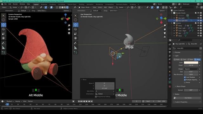203x114 pixels.
Task: Uncheck the Gnome collection checkbox
Action: 196,23
